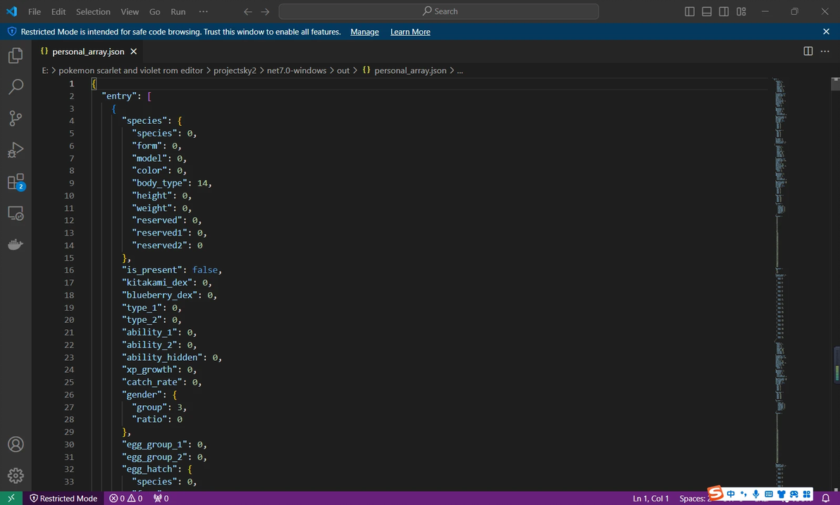Expand the hidden menu items ellipsis
This screenshot has height=505, width=840.
203,11
